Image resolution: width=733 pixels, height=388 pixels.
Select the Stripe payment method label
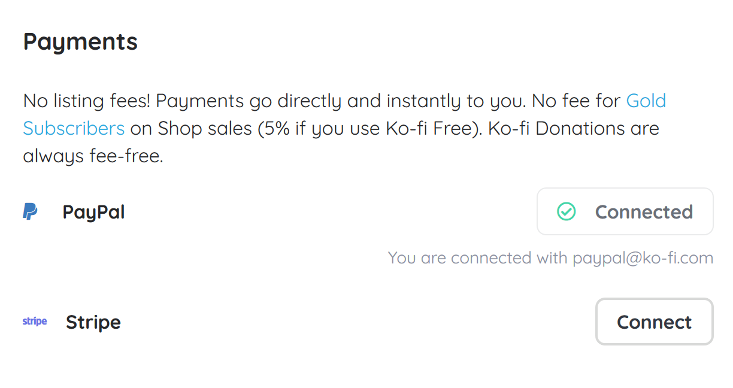93,322
